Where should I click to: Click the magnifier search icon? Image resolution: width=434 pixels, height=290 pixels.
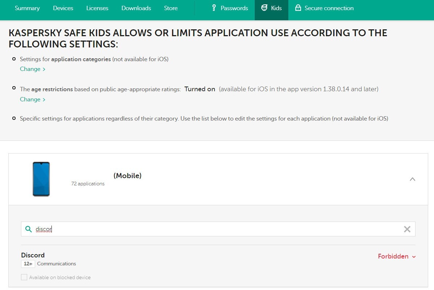pos(29,229)
